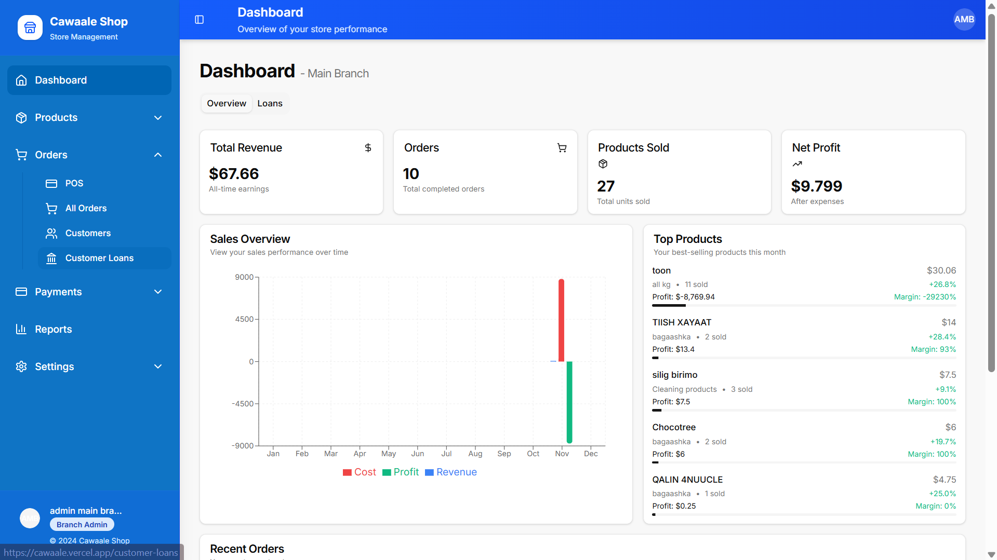
Task: Select the Overview tab
Action: 226,103
